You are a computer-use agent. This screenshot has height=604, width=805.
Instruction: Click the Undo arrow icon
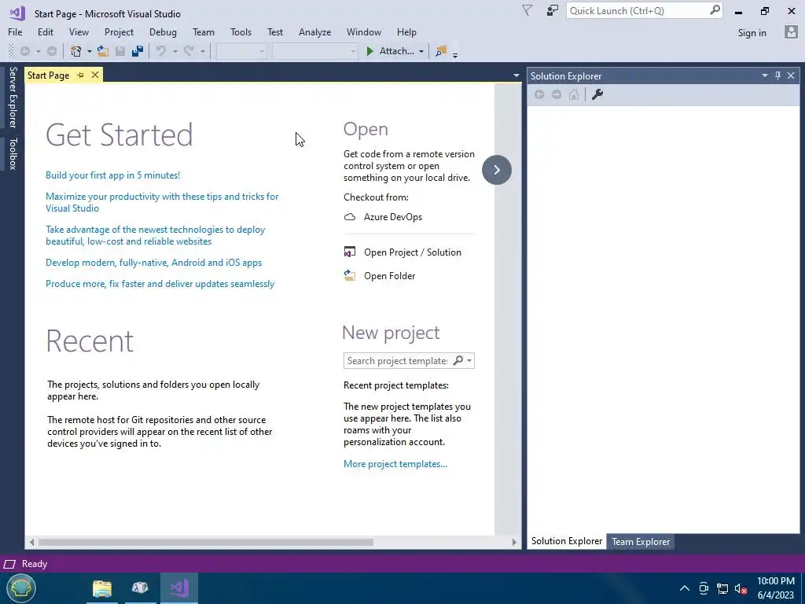click(160, 51)
